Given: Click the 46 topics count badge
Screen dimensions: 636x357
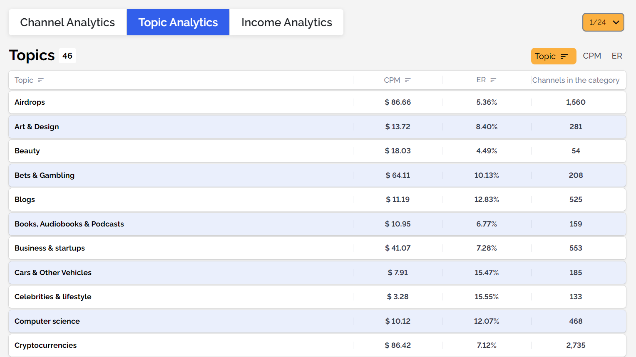Looking at the screenshot, I should 67,56.
